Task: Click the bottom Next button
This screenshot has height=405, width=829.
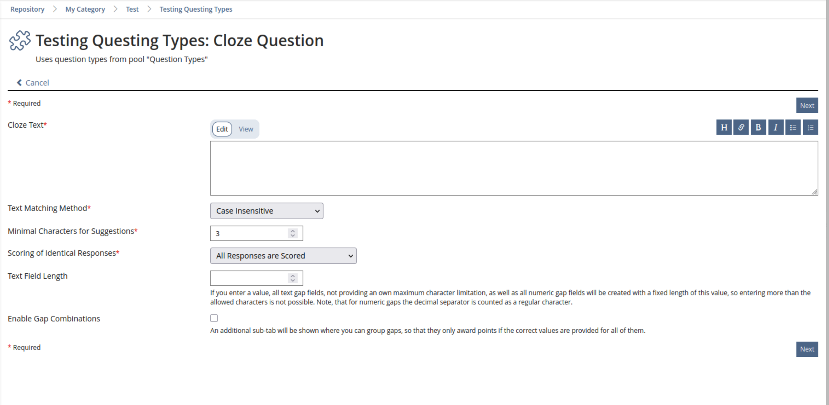Action: coord(807,349)
